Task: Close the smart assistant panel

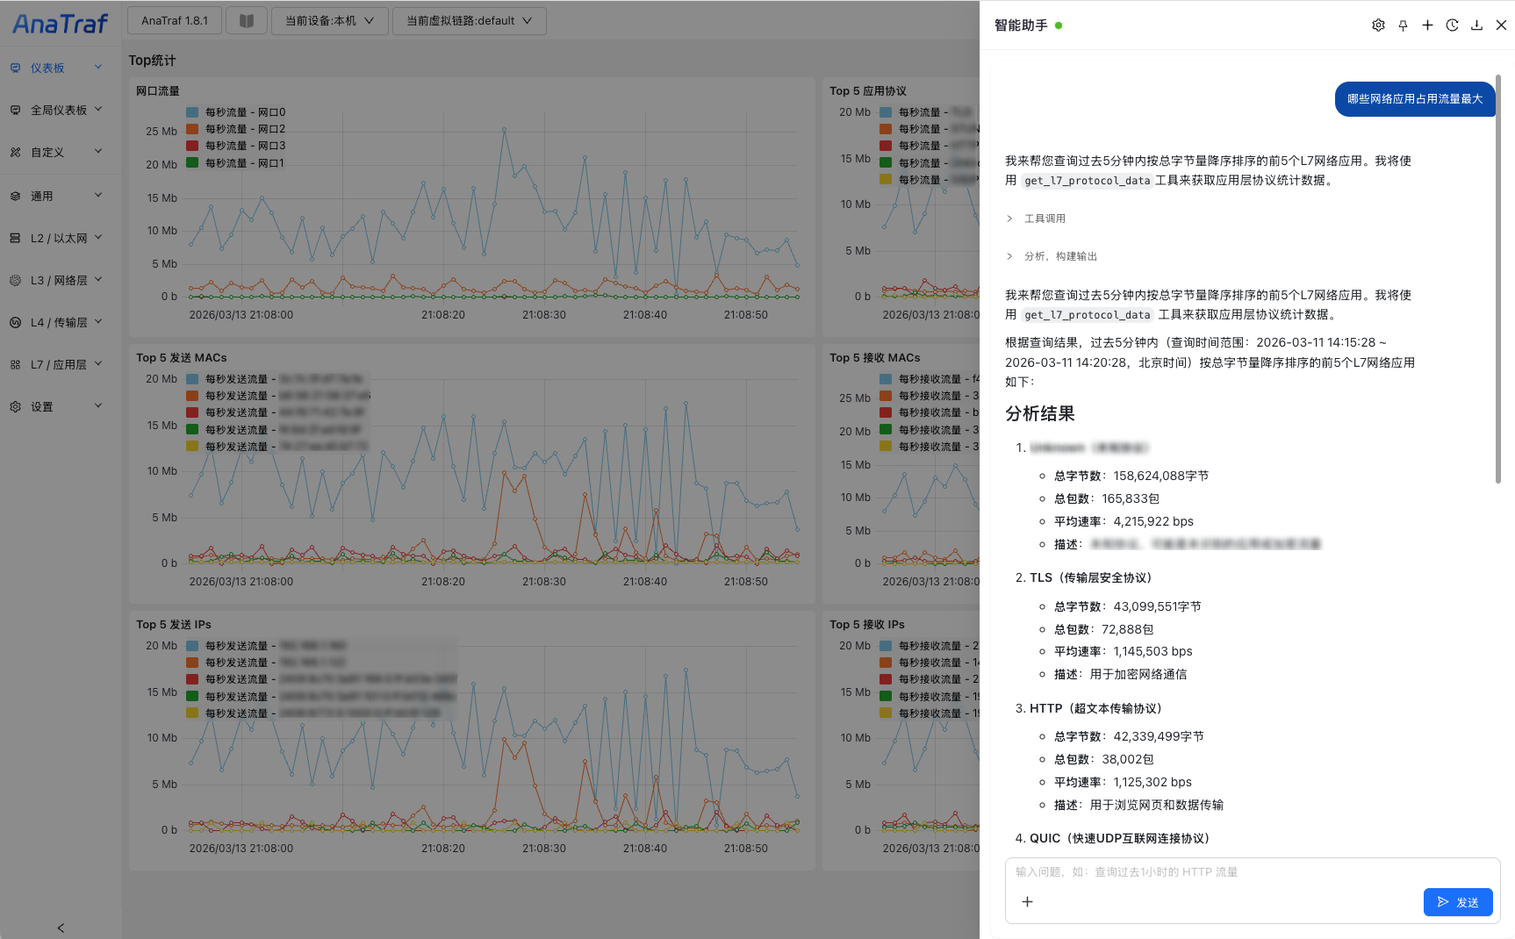Action: pos(1501,25)
